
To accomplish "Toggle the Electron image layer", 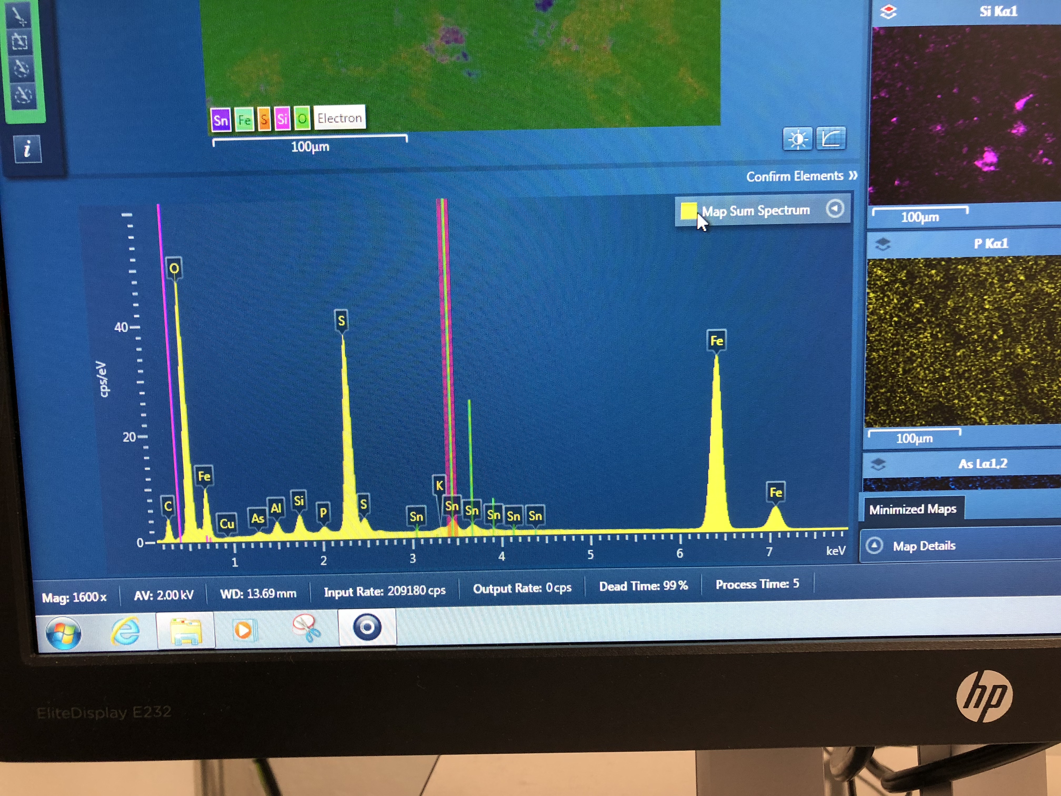I will point(339,118).
